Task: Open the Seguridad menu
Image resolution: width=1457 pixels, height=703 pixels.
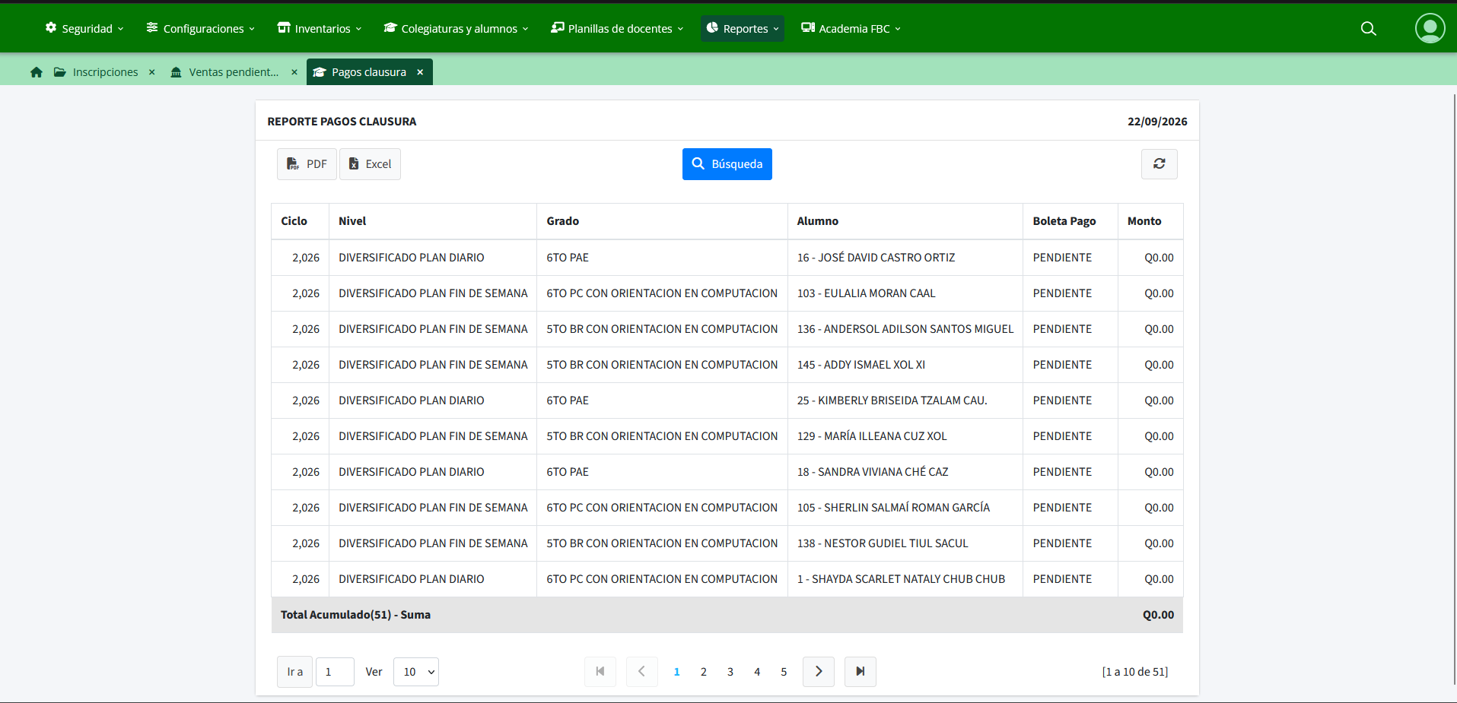Action: [x=84, y=29]
